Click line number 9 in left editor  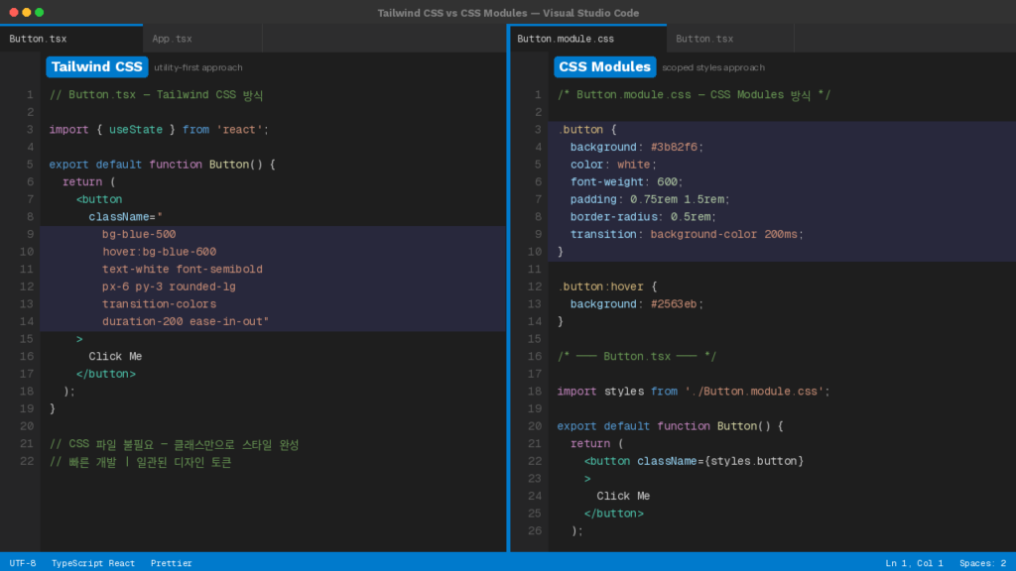29,234
